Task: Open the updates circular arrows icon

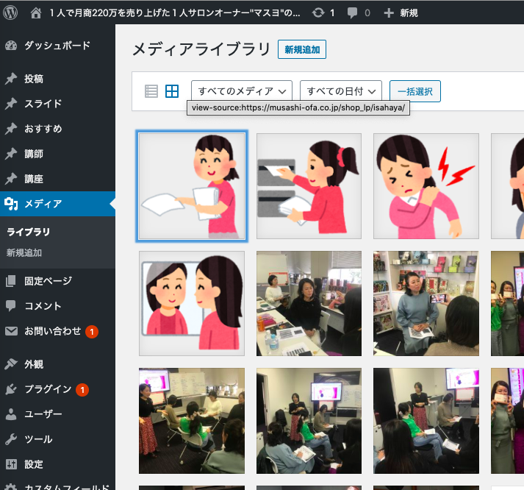Action: 318,13
